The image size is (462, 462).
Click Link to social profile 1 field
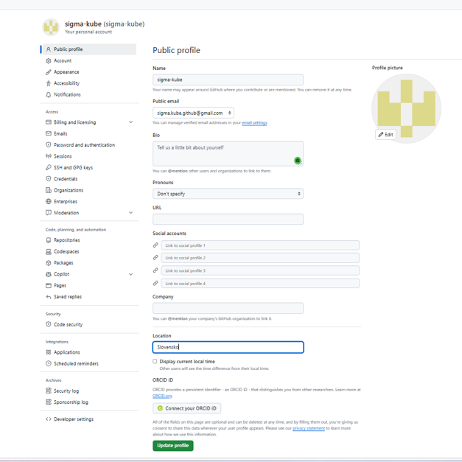point(260,245)
